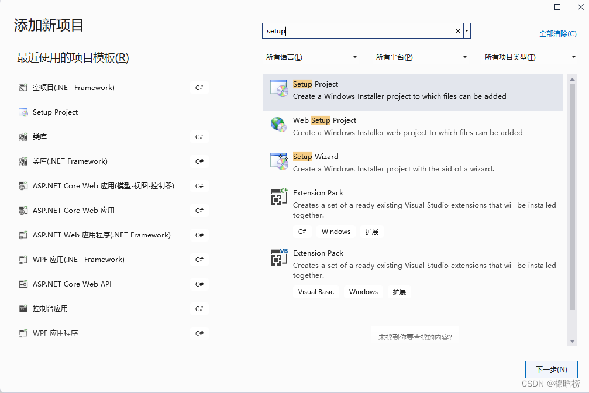Open the search history dropdown arrow

pyautogui.click(x=467, y=31)
